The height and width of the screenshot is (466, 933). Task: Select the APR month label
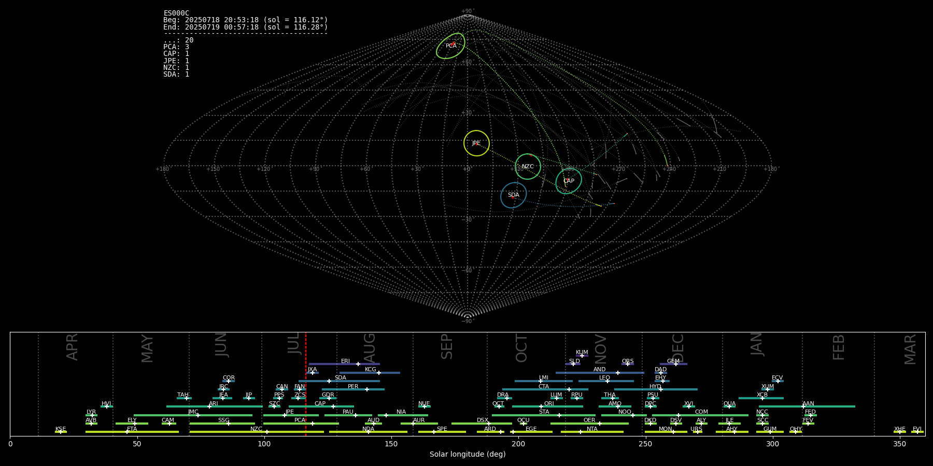tap(72, 347)
